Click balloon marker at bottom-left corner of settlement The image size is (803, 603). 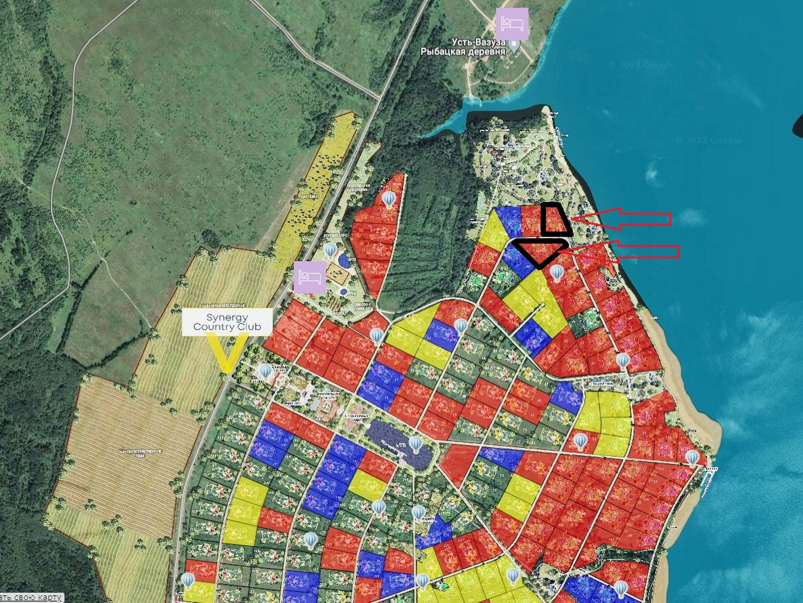pyautogui.click(x=188, y=580)
